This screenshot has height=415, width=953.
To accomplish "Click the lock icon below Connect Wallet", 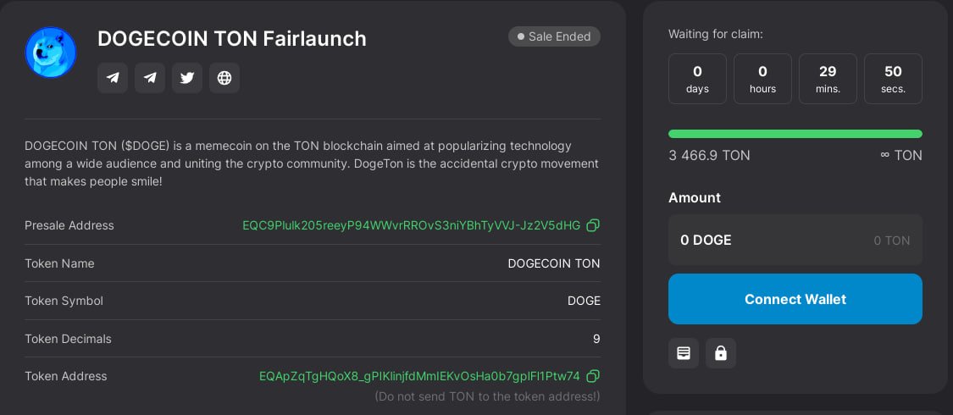I will point(721,353).
